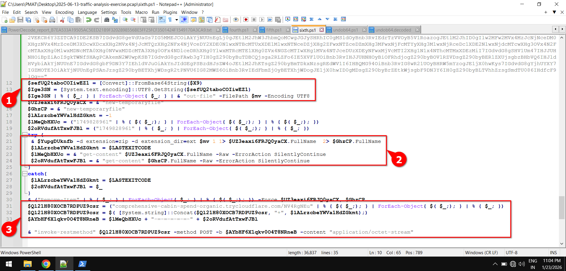Undo the last edit

(x=88, y=19)
